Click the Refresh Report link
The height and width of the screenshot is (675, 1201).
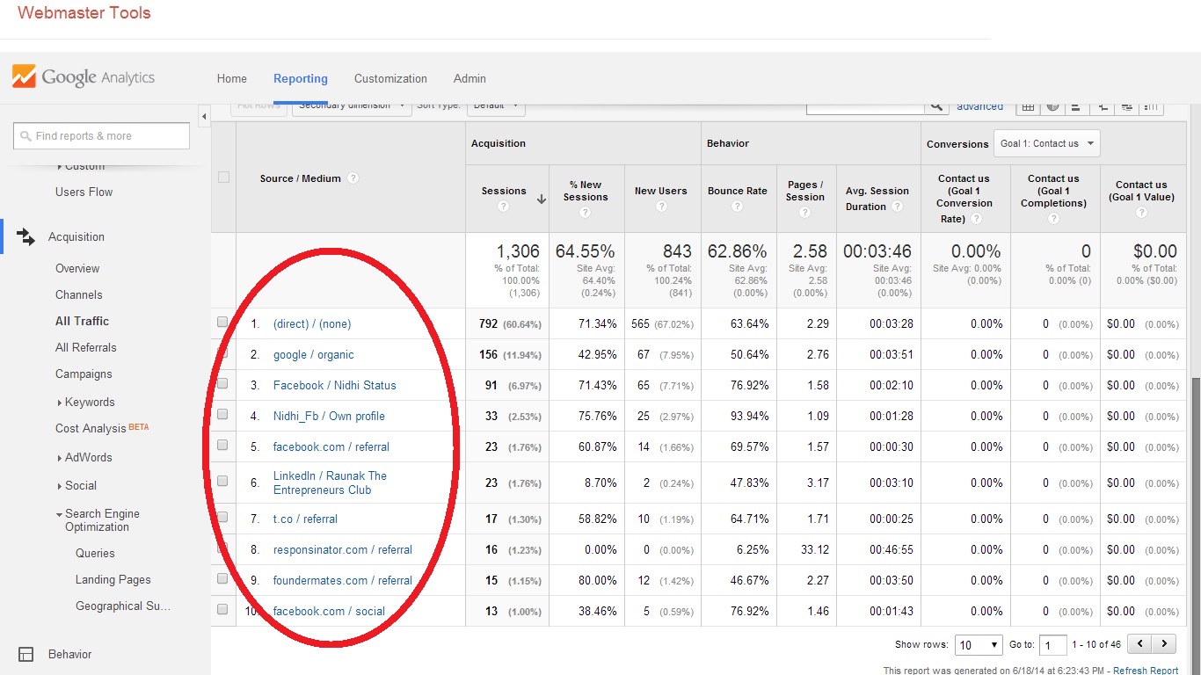[1146, 671]
